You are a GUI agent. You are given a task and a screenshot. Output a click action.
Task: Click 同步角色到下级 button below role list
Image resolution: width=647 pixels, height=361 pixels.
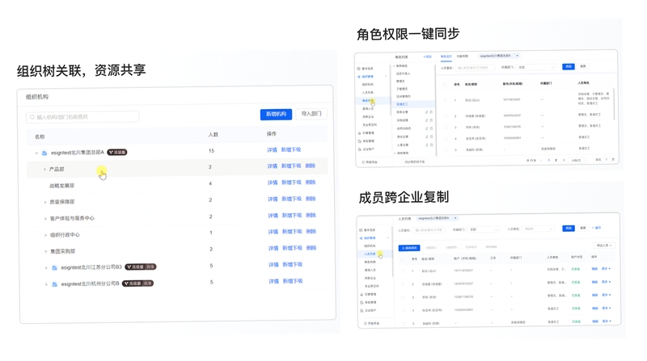[415, 162]
